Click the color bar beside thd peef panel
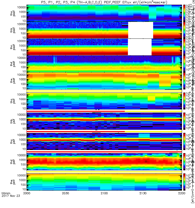Viewport: 195px width, 208px height. pyautogui.click(x=184, y=64)
